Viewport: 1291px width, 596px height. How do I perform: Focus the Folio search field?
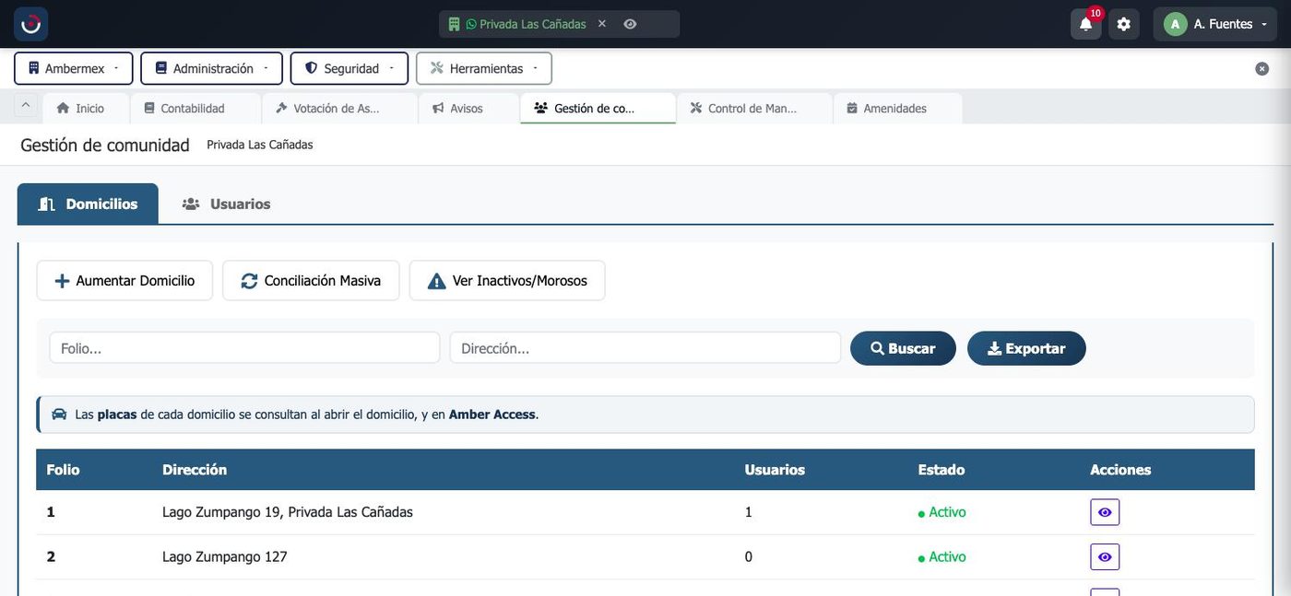click(x=244, y=348)
